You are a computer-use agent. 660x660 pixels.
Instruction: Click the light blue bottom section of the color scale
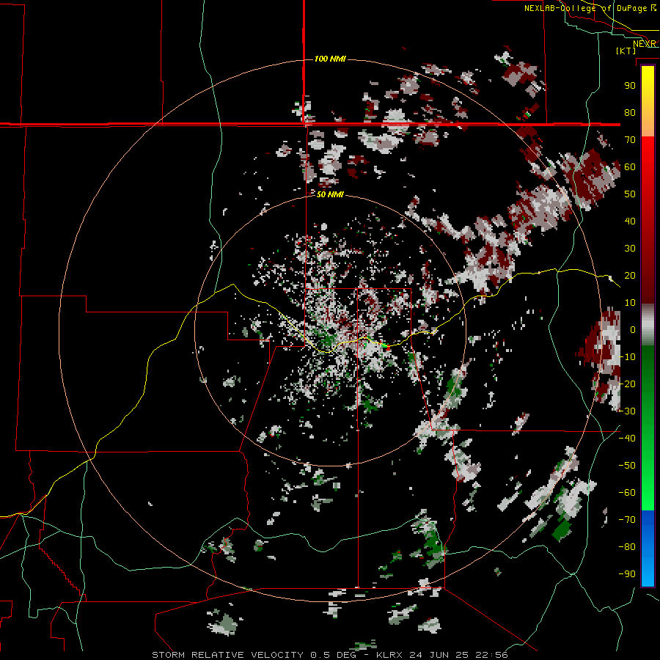tap(648, 573)
